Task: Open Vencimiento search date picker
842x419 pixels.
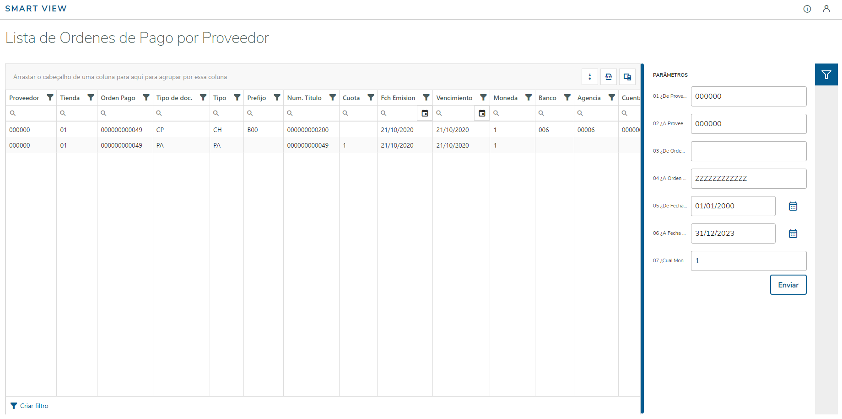Action: point(482,113)
